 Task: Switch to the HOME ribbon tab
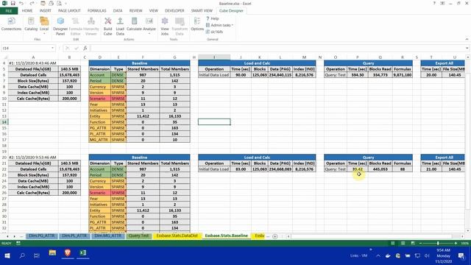(27, 11)
